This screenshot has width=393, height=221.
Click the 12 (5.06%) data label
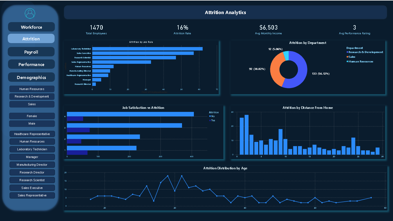click(x=276, y=49)
